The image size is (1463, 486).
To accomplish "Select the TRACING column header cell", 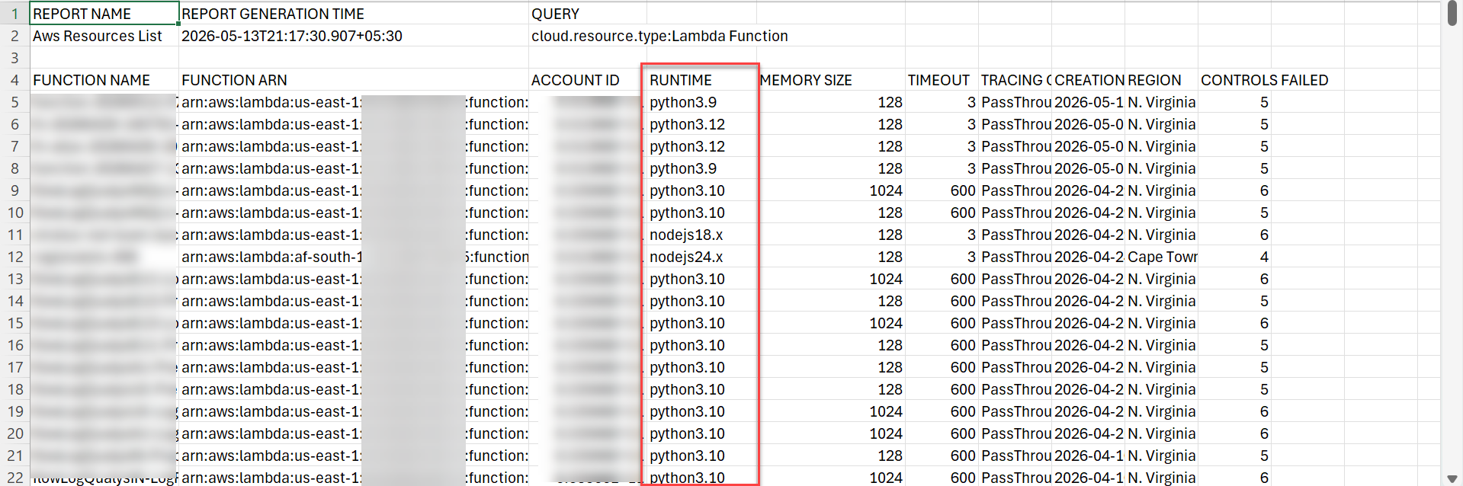I will 1015,80.
